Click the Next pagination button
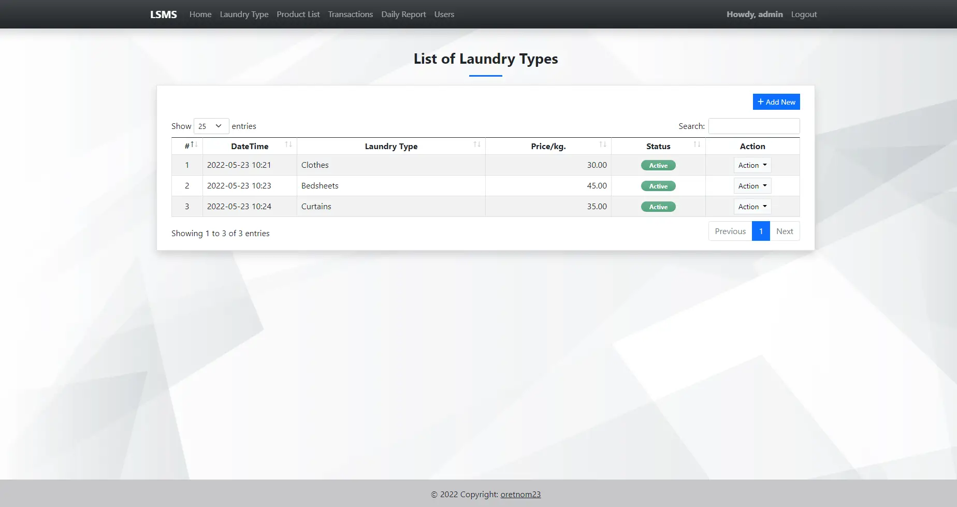This screenshot has width=957, height=507. [x=785, y=231]
